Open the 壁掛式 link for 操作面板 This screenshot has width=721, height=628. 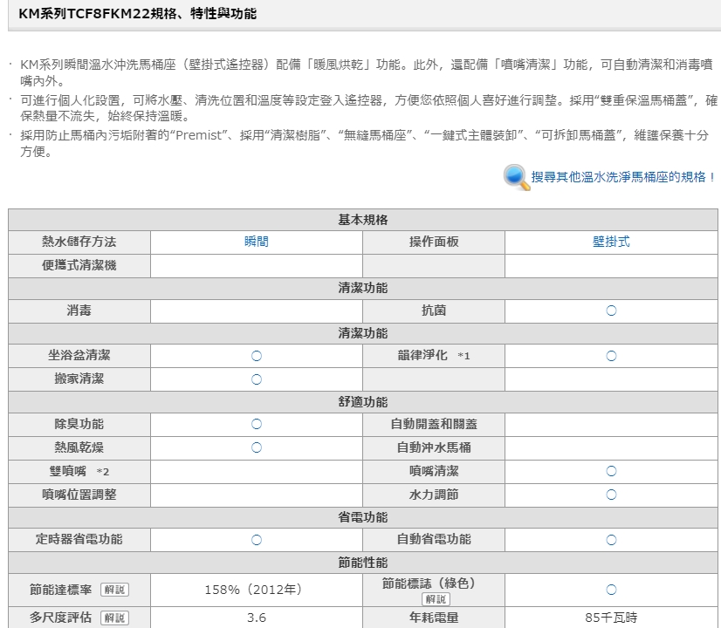611,242
